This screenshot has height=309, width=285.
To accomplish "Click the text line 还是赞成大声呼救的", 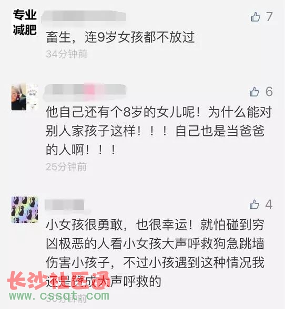I will point(104,281).
